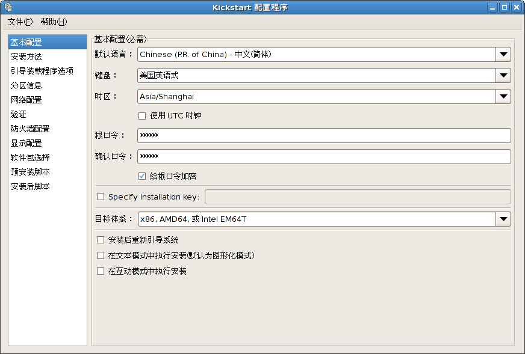
Task: Select 验证 in the sidebar
Action: tap(48, 114)
